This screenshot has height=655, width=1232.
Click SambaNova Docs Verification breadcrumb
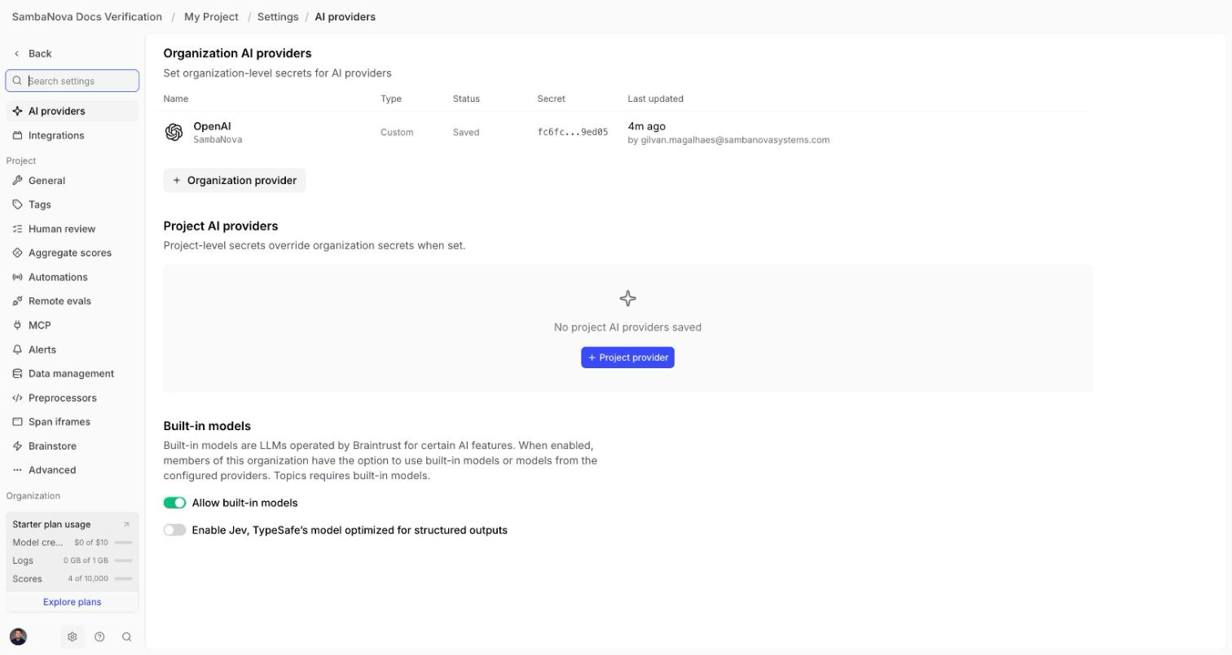87,16
